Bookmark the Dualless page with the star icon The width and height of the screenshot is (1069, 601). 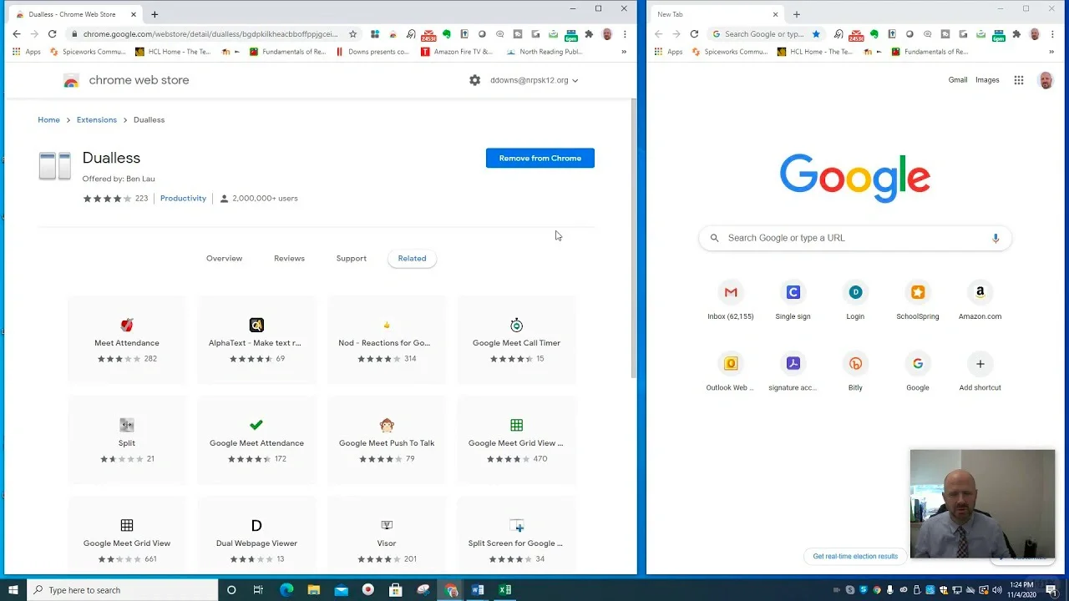point(352,34)
